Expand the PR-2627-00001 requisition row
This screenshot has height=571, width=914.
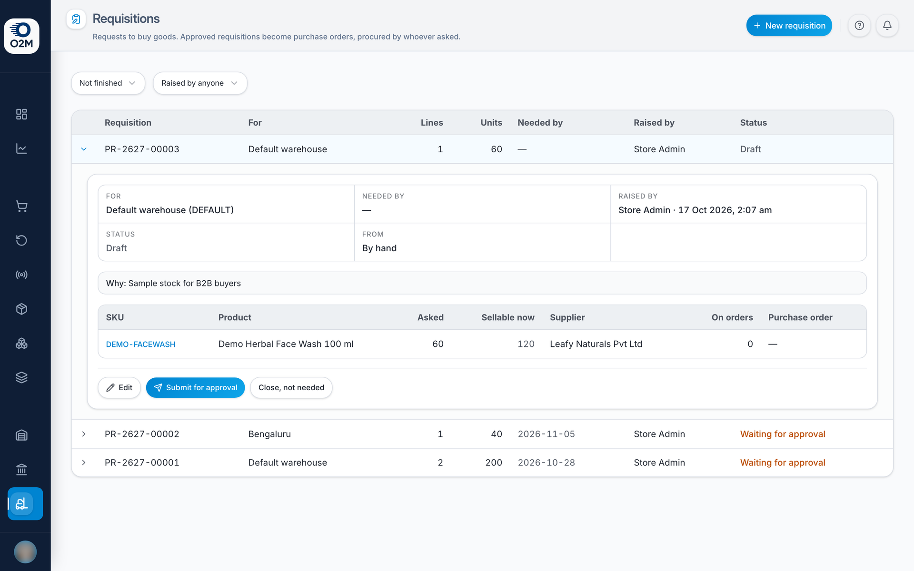coord(84,463)
